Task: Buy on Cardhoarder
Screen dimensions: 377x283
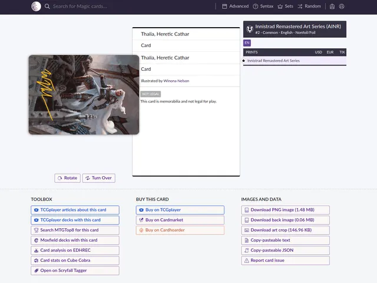Action: (180, 230)
